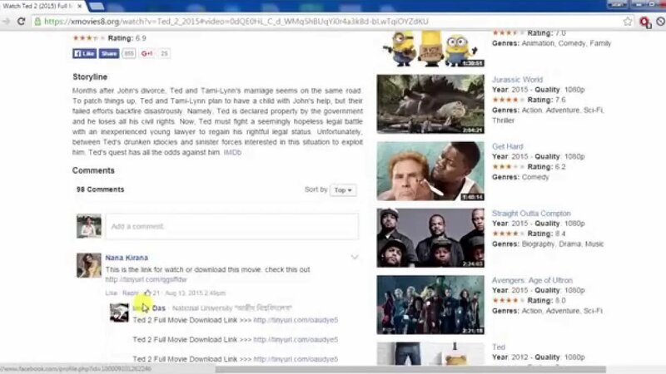666x374 pixels.
Task: Click the Facebook Share button
Action: coord(109,53)
